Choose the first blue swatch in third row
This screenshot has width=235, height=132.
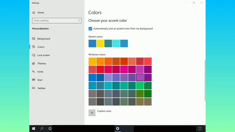pyautogui.click(x=92, y=77)
